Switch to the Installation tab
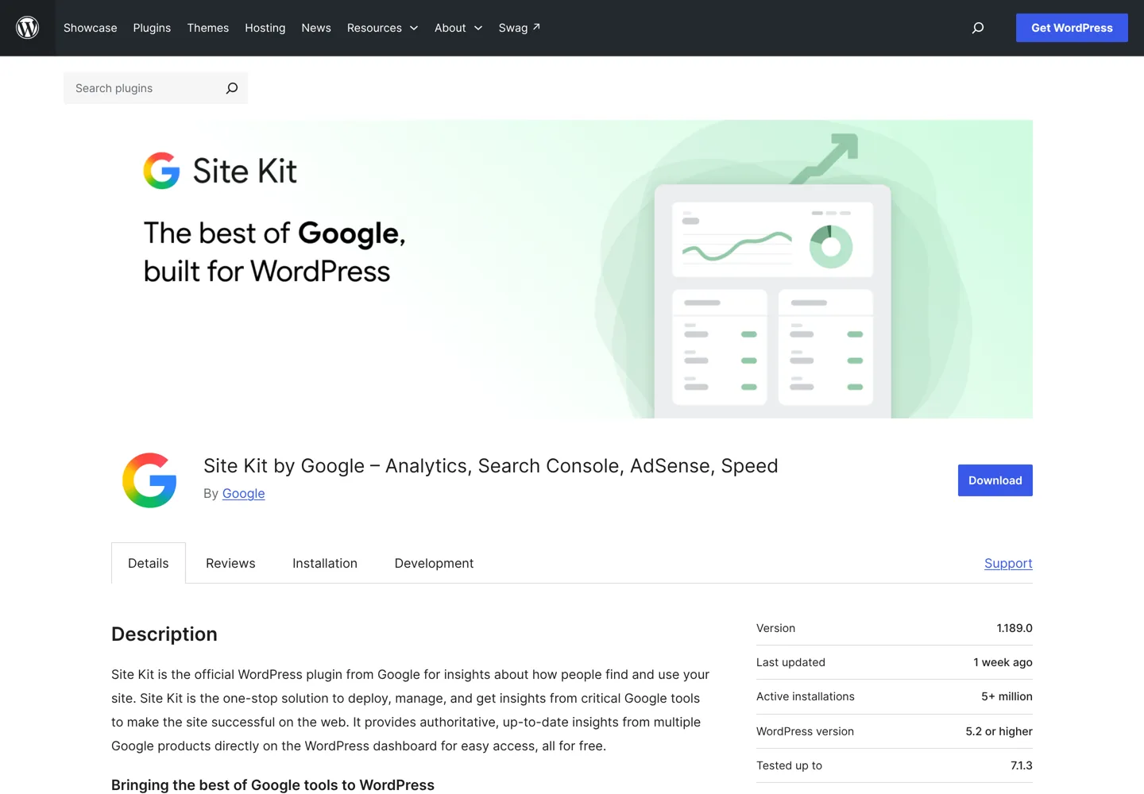Image resolution: width=1144 pixels, height=794 pixels. pos(325,563)
